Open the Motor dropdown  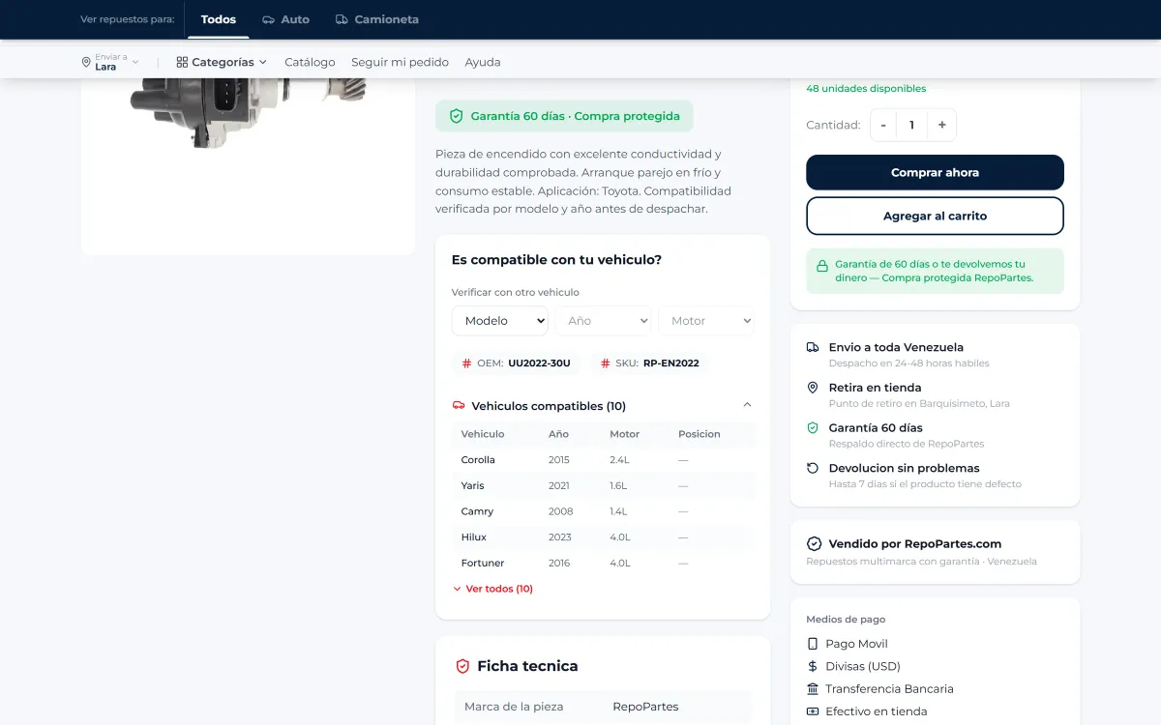tap(706, 321)
